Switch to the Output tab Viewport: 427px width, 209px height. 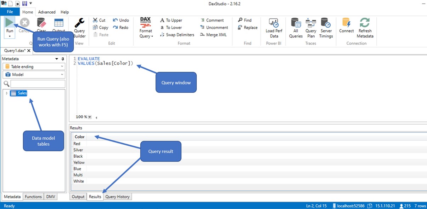(x=78, y=197)
